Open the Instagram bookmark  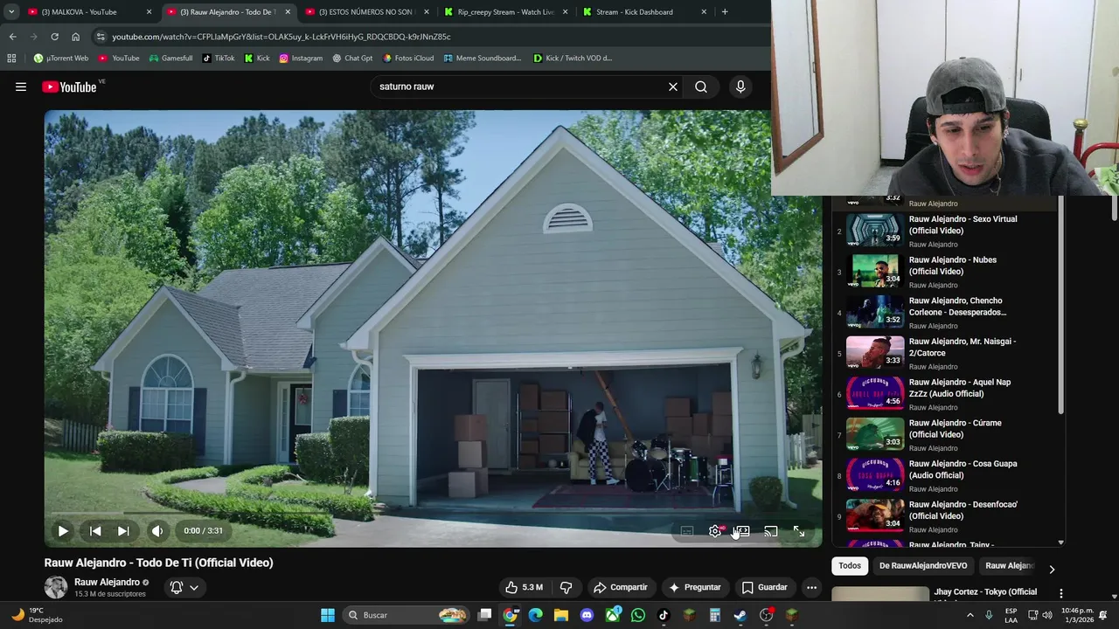click(x=301, y=59)
